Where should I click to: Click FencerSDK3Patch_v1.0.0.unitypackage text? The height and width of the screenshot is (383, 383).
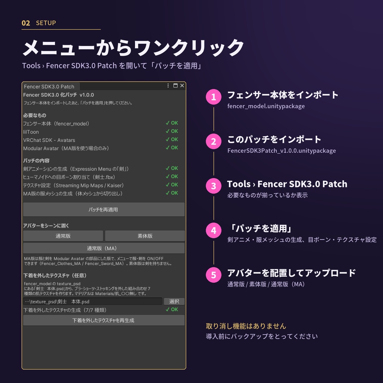point(282,150)
